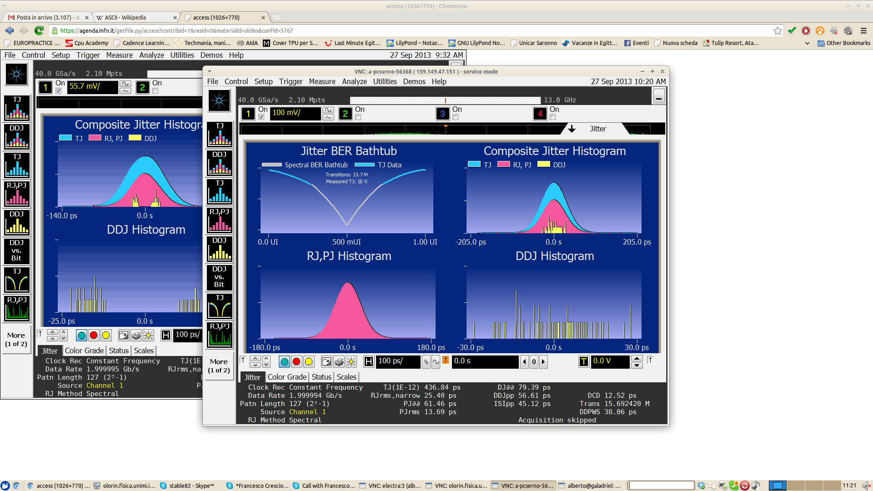This screenshot has height=491, width=873.
Task: Switch to Status tab in VNC window
Action: (x=321, y=377)
